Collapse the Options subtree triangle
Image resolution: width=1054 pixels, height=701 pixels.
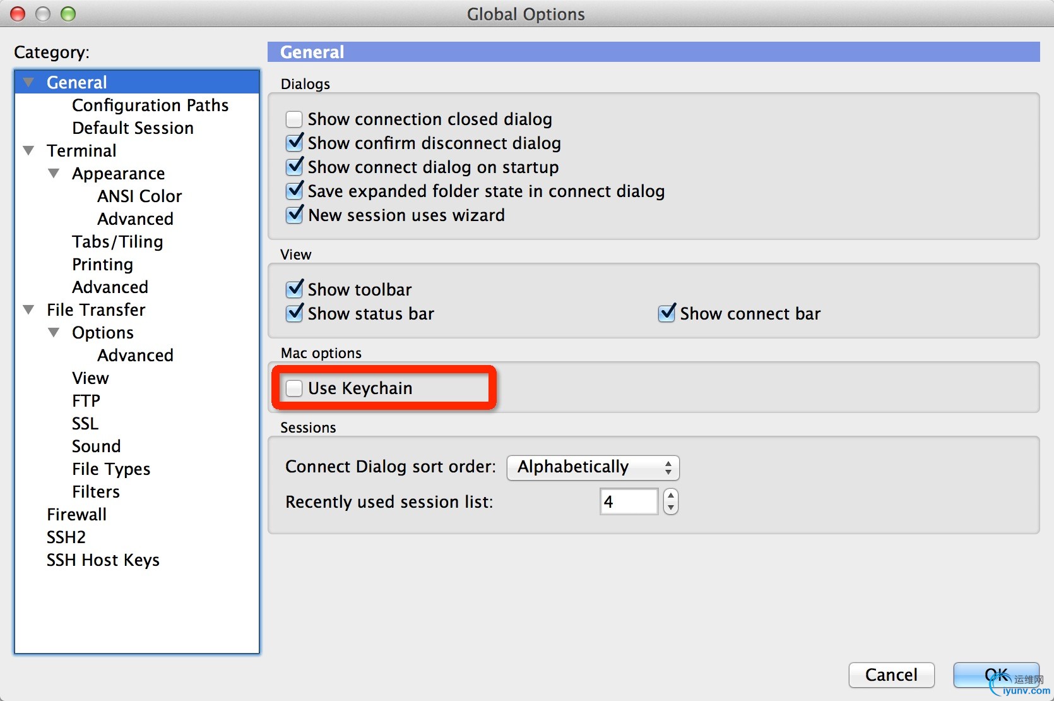point(54,332)
